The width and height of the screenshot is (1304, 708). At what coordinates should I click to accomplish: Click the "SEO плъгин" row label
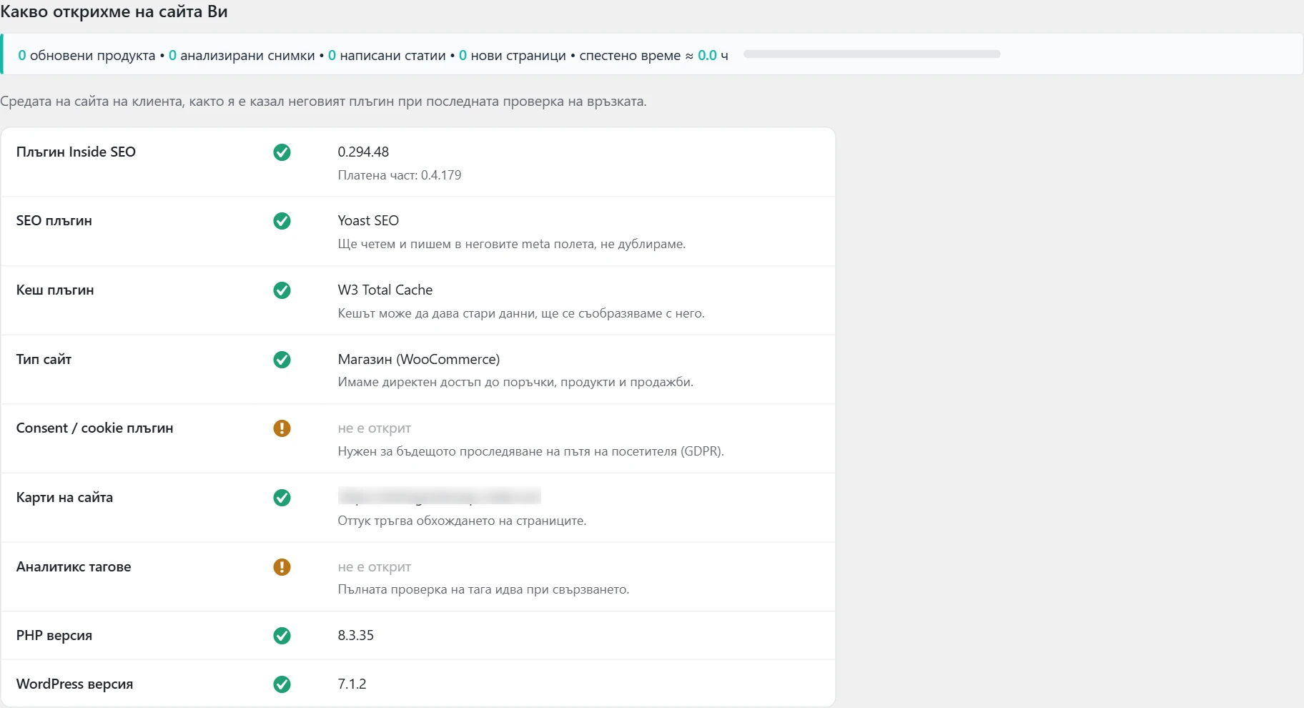[54, 221]
